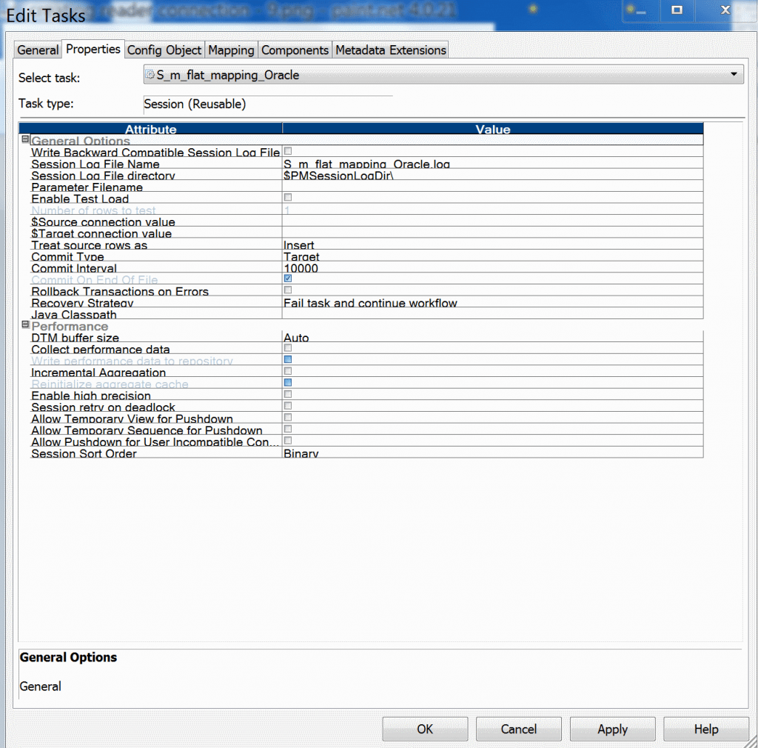
Task: Open the Metadata Extensions tab
Action: tap(391, 50)
